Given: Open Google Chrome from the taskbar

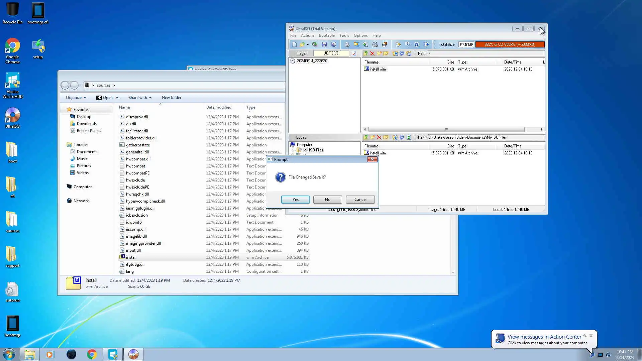Looking at the screenshot, I should pos(92,354).
